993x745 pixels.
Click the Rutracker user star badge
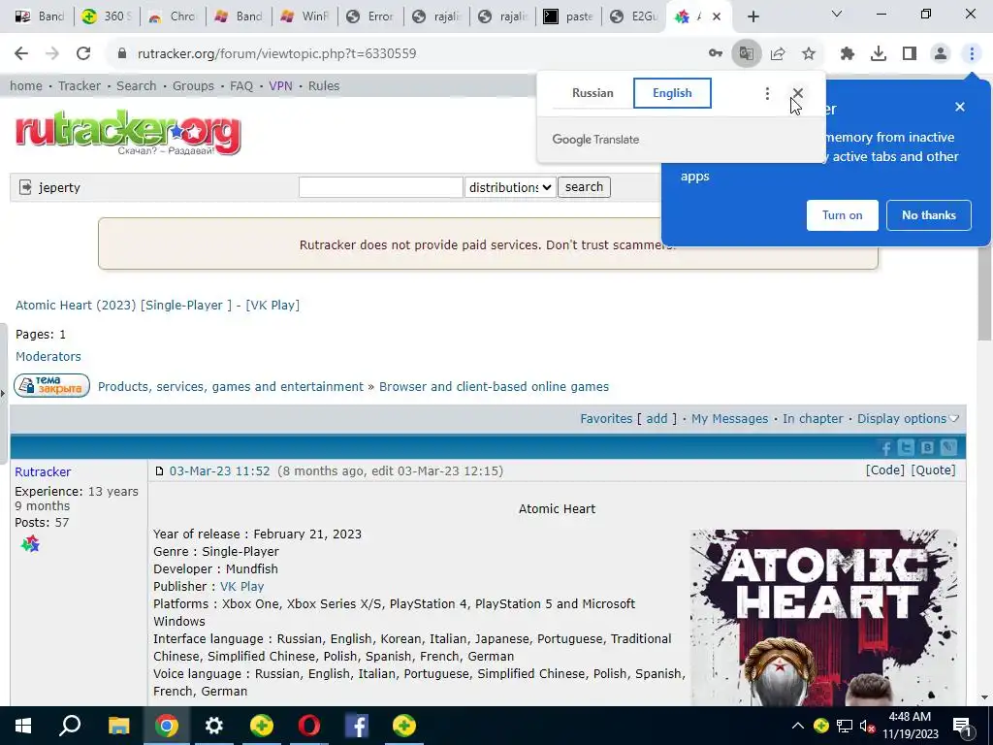click(30, 544)
